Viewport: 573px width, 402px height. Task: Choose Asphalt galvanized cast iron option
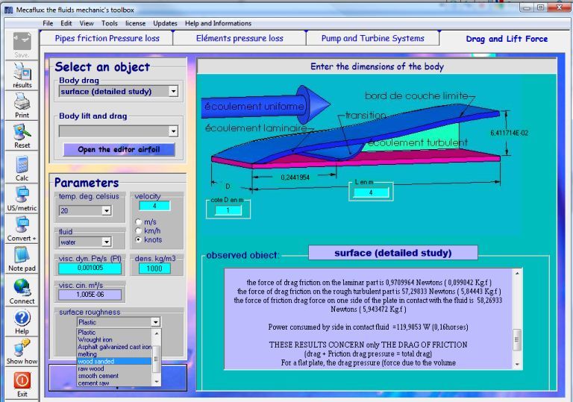coord(114,347)
